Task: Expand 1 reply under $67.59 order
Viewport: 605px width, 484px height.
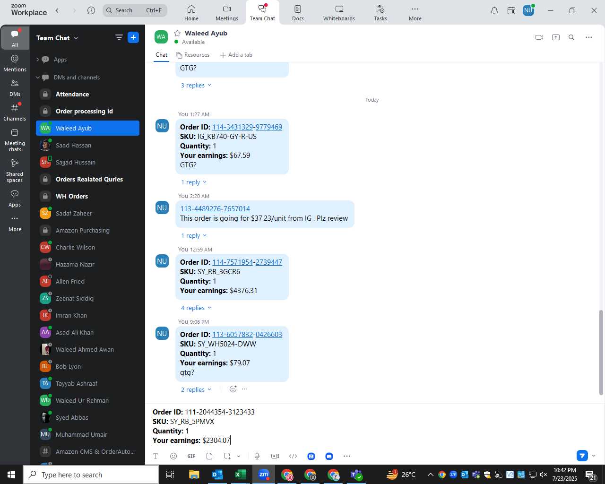Action: [x=194, y=182]
